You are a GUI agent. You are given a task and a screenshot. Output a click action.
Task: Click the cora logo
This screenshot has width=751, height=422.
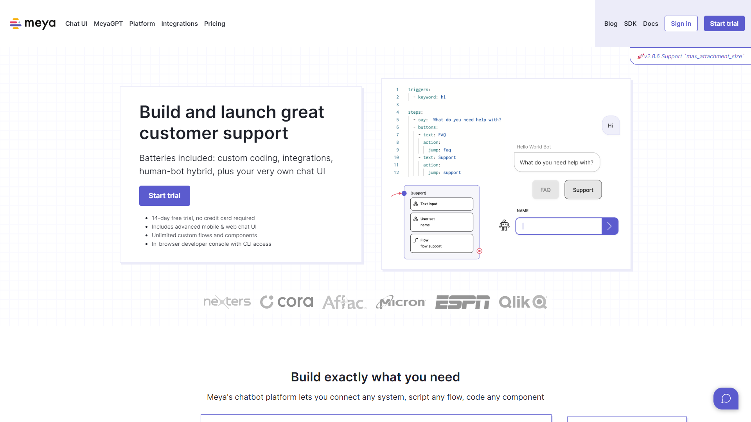(287, 302)
